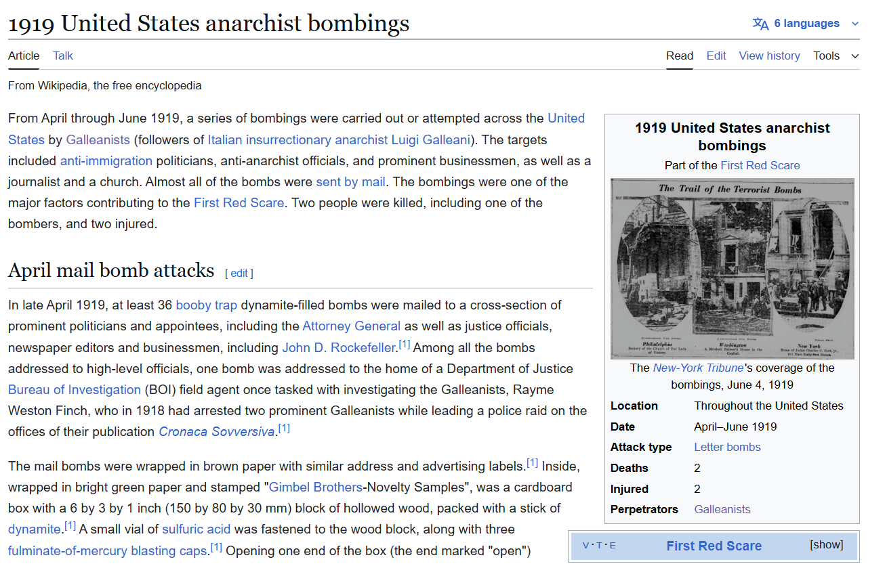Viewport: 885px width, 566px height.
Task: Open First Red Scare link under infobox title
Action: [760, 165]
